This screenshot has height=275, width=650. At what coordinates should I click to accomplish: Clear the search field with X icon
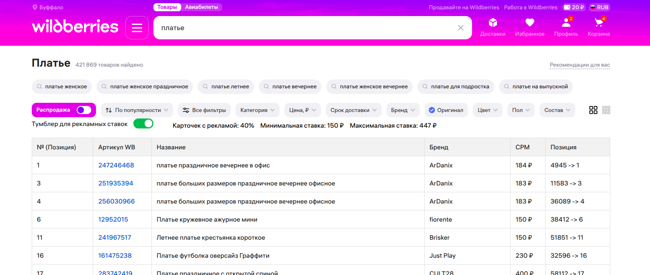460,28
